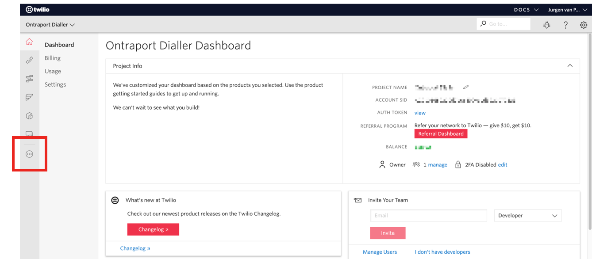Click the REFERRAL PROGRAM label

click(384, 126)
